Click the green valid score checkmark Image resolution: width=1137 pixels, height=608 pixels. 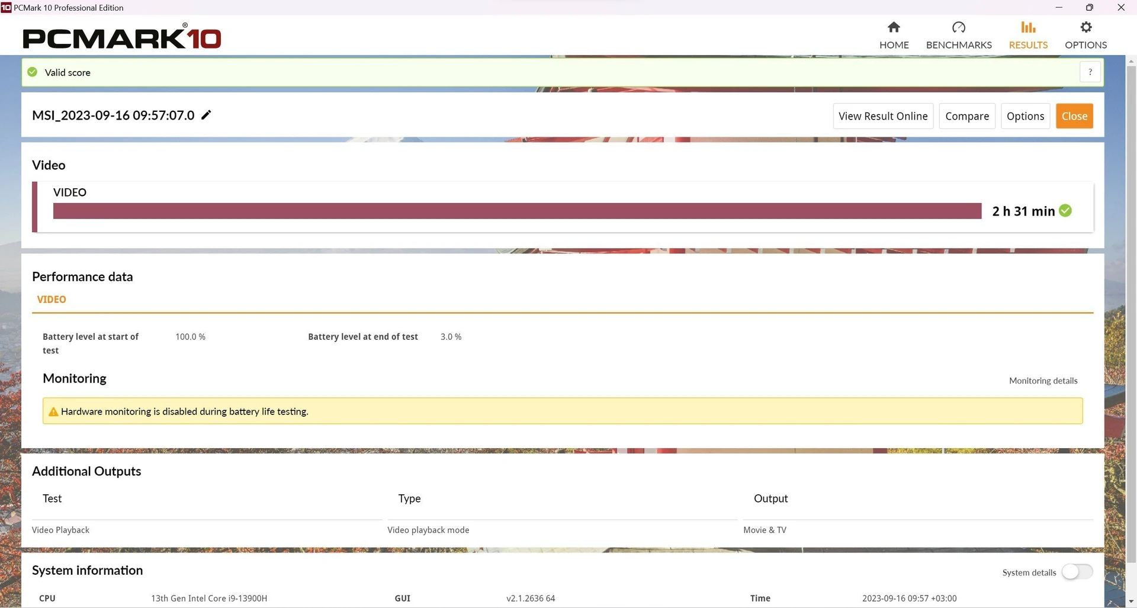[33, 72]
